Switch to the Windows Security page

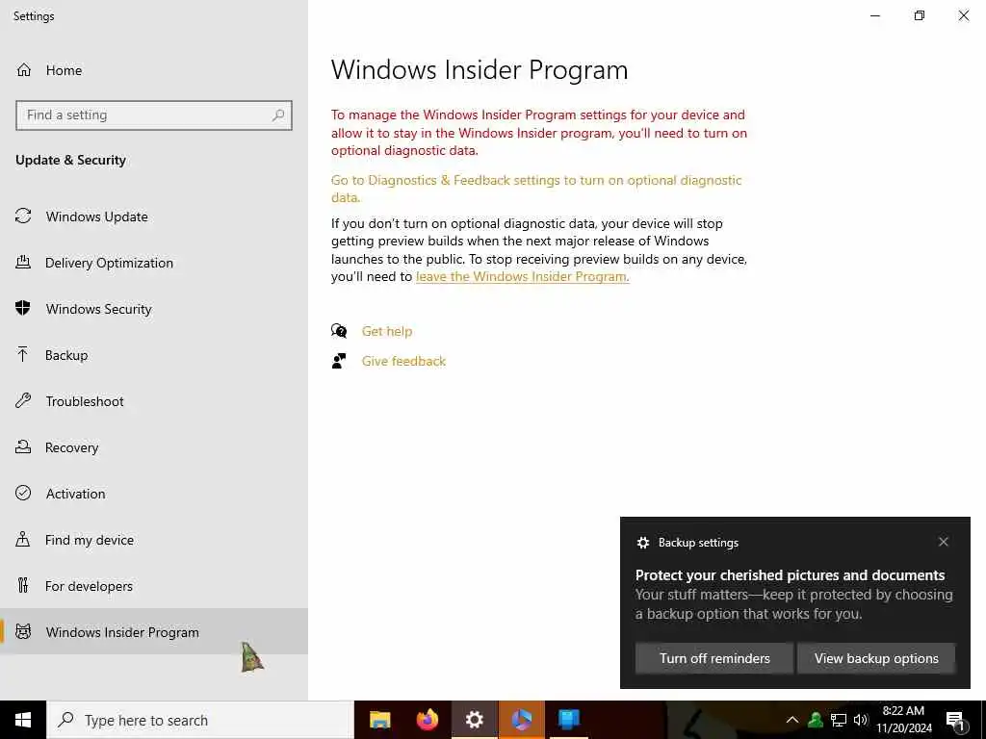(x=154, y=309)
